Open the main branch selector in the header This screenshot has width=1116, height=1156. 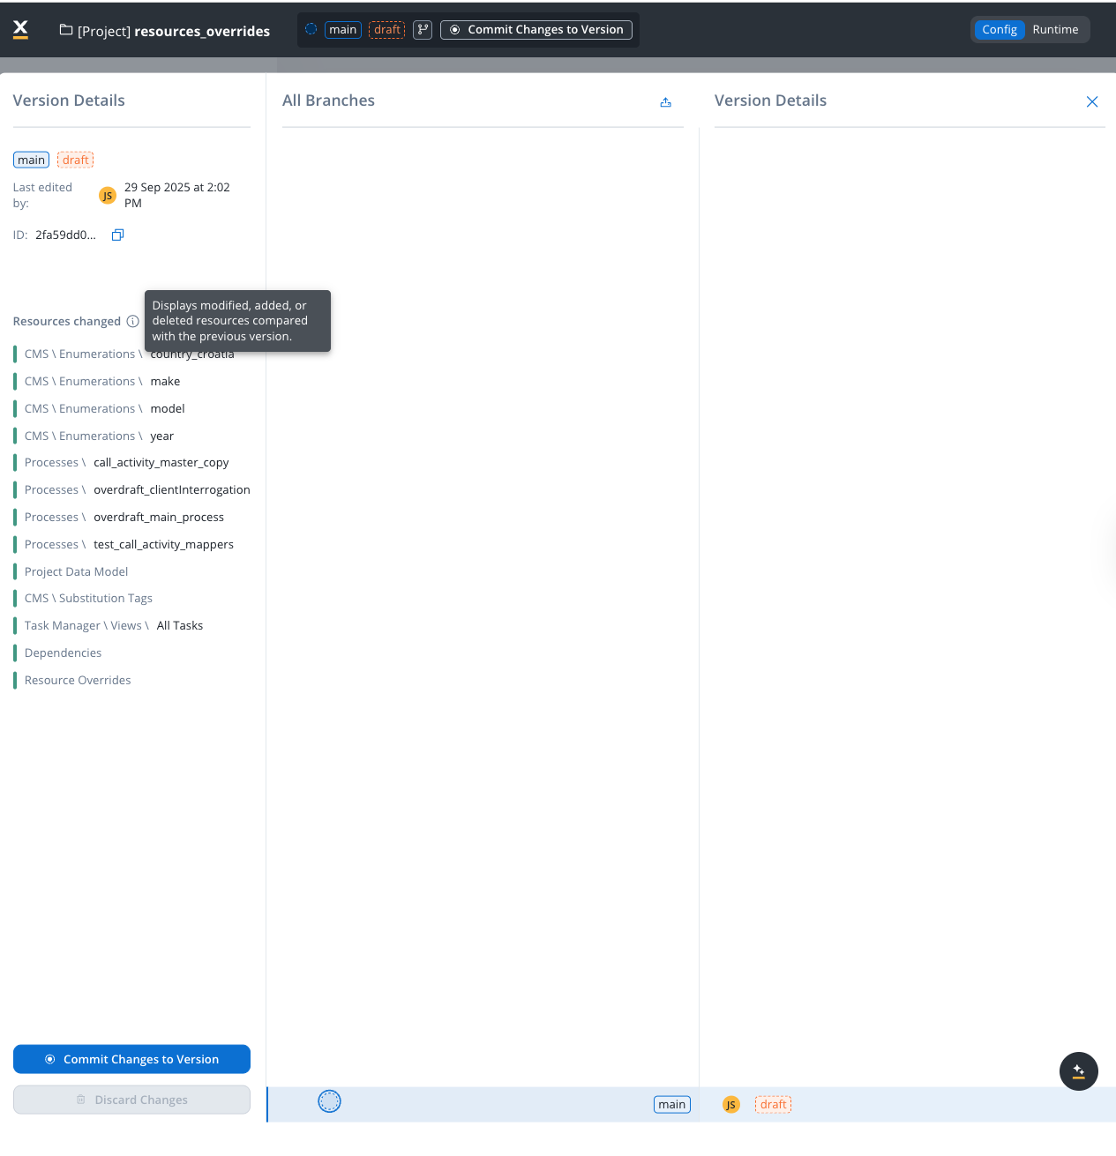342,29
